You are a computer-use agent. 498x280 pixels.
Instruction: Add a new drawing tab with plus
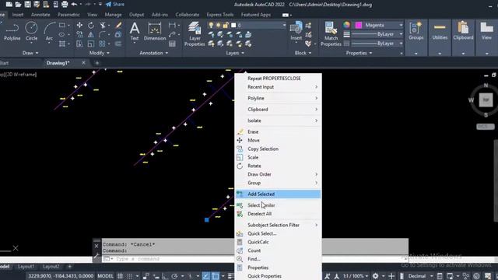(97, 63)
